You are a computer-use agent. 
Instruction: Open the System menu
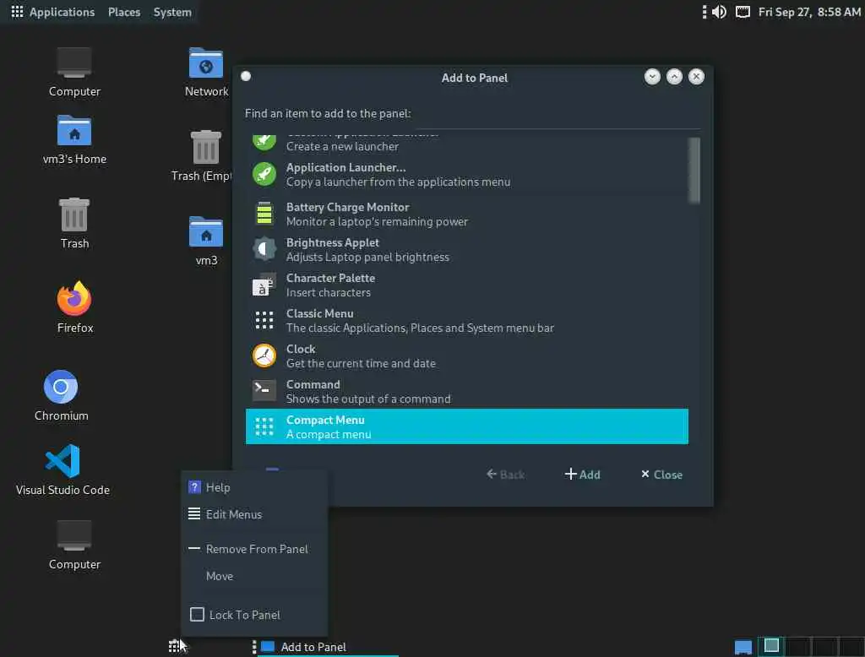(x=172, y=12)
